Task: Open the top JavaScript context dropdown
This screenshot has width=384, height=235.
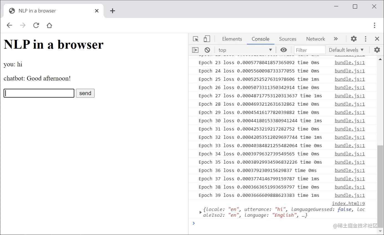Action: (245, 50)
